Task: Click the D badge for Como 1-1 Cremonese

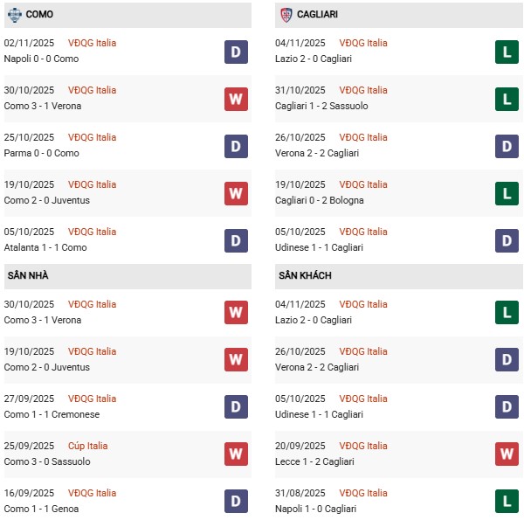Action: click(236, 407)
